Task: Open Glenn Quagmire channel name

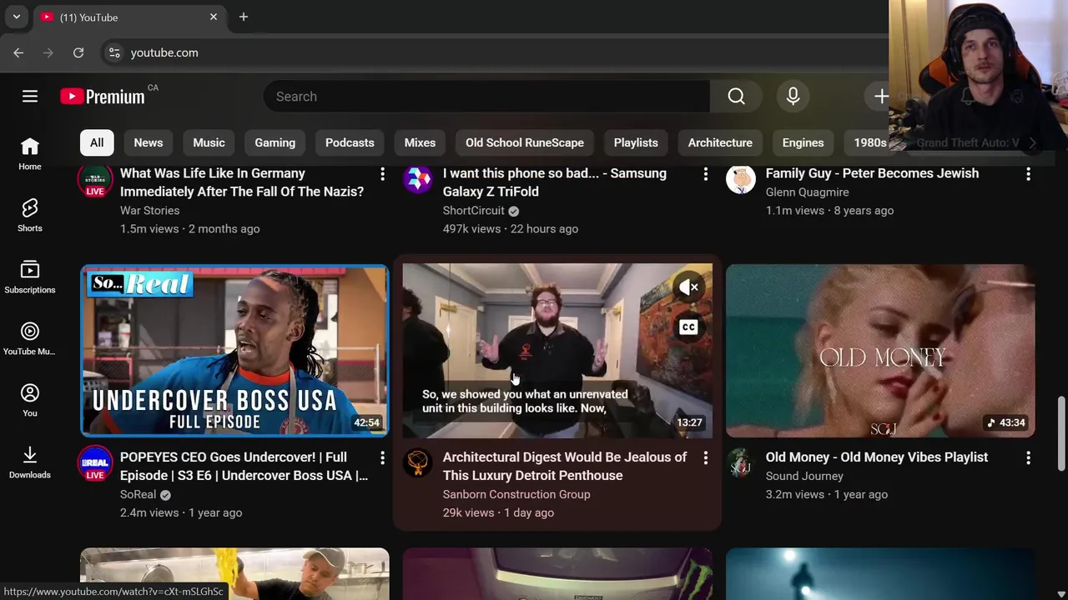Action: [807, 192]
